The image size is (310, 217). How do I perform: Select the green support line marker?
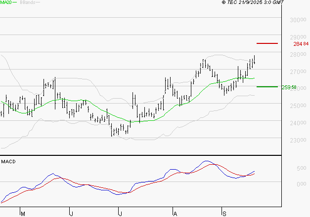pos(267,87)
